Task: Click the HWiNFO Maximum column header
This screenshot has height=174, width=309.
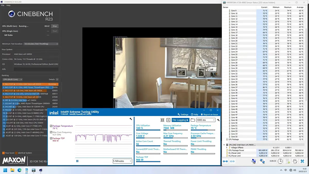Action: [x=288, y=7]
